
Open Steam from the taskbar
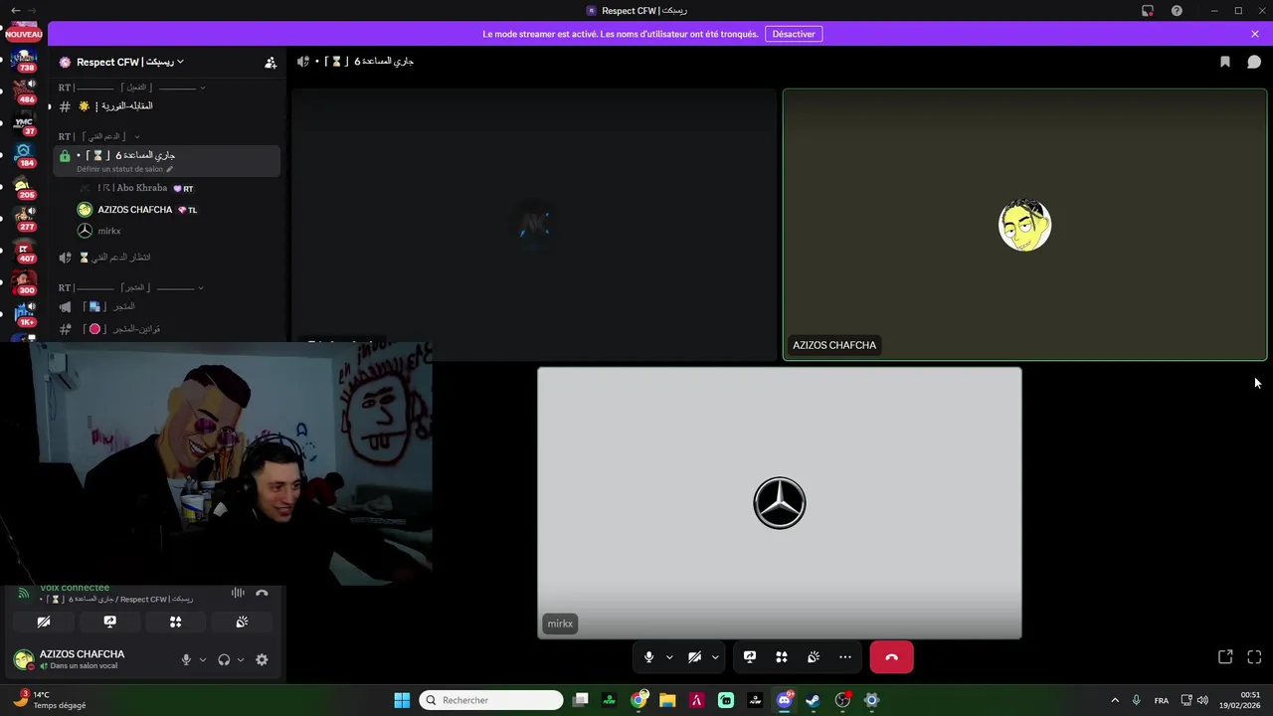click(x=814, y=700)
